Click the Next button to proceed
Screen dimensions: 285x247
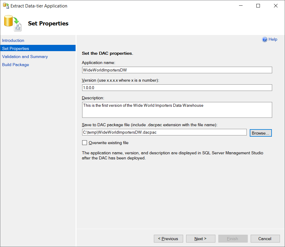(x=200, y=239)
